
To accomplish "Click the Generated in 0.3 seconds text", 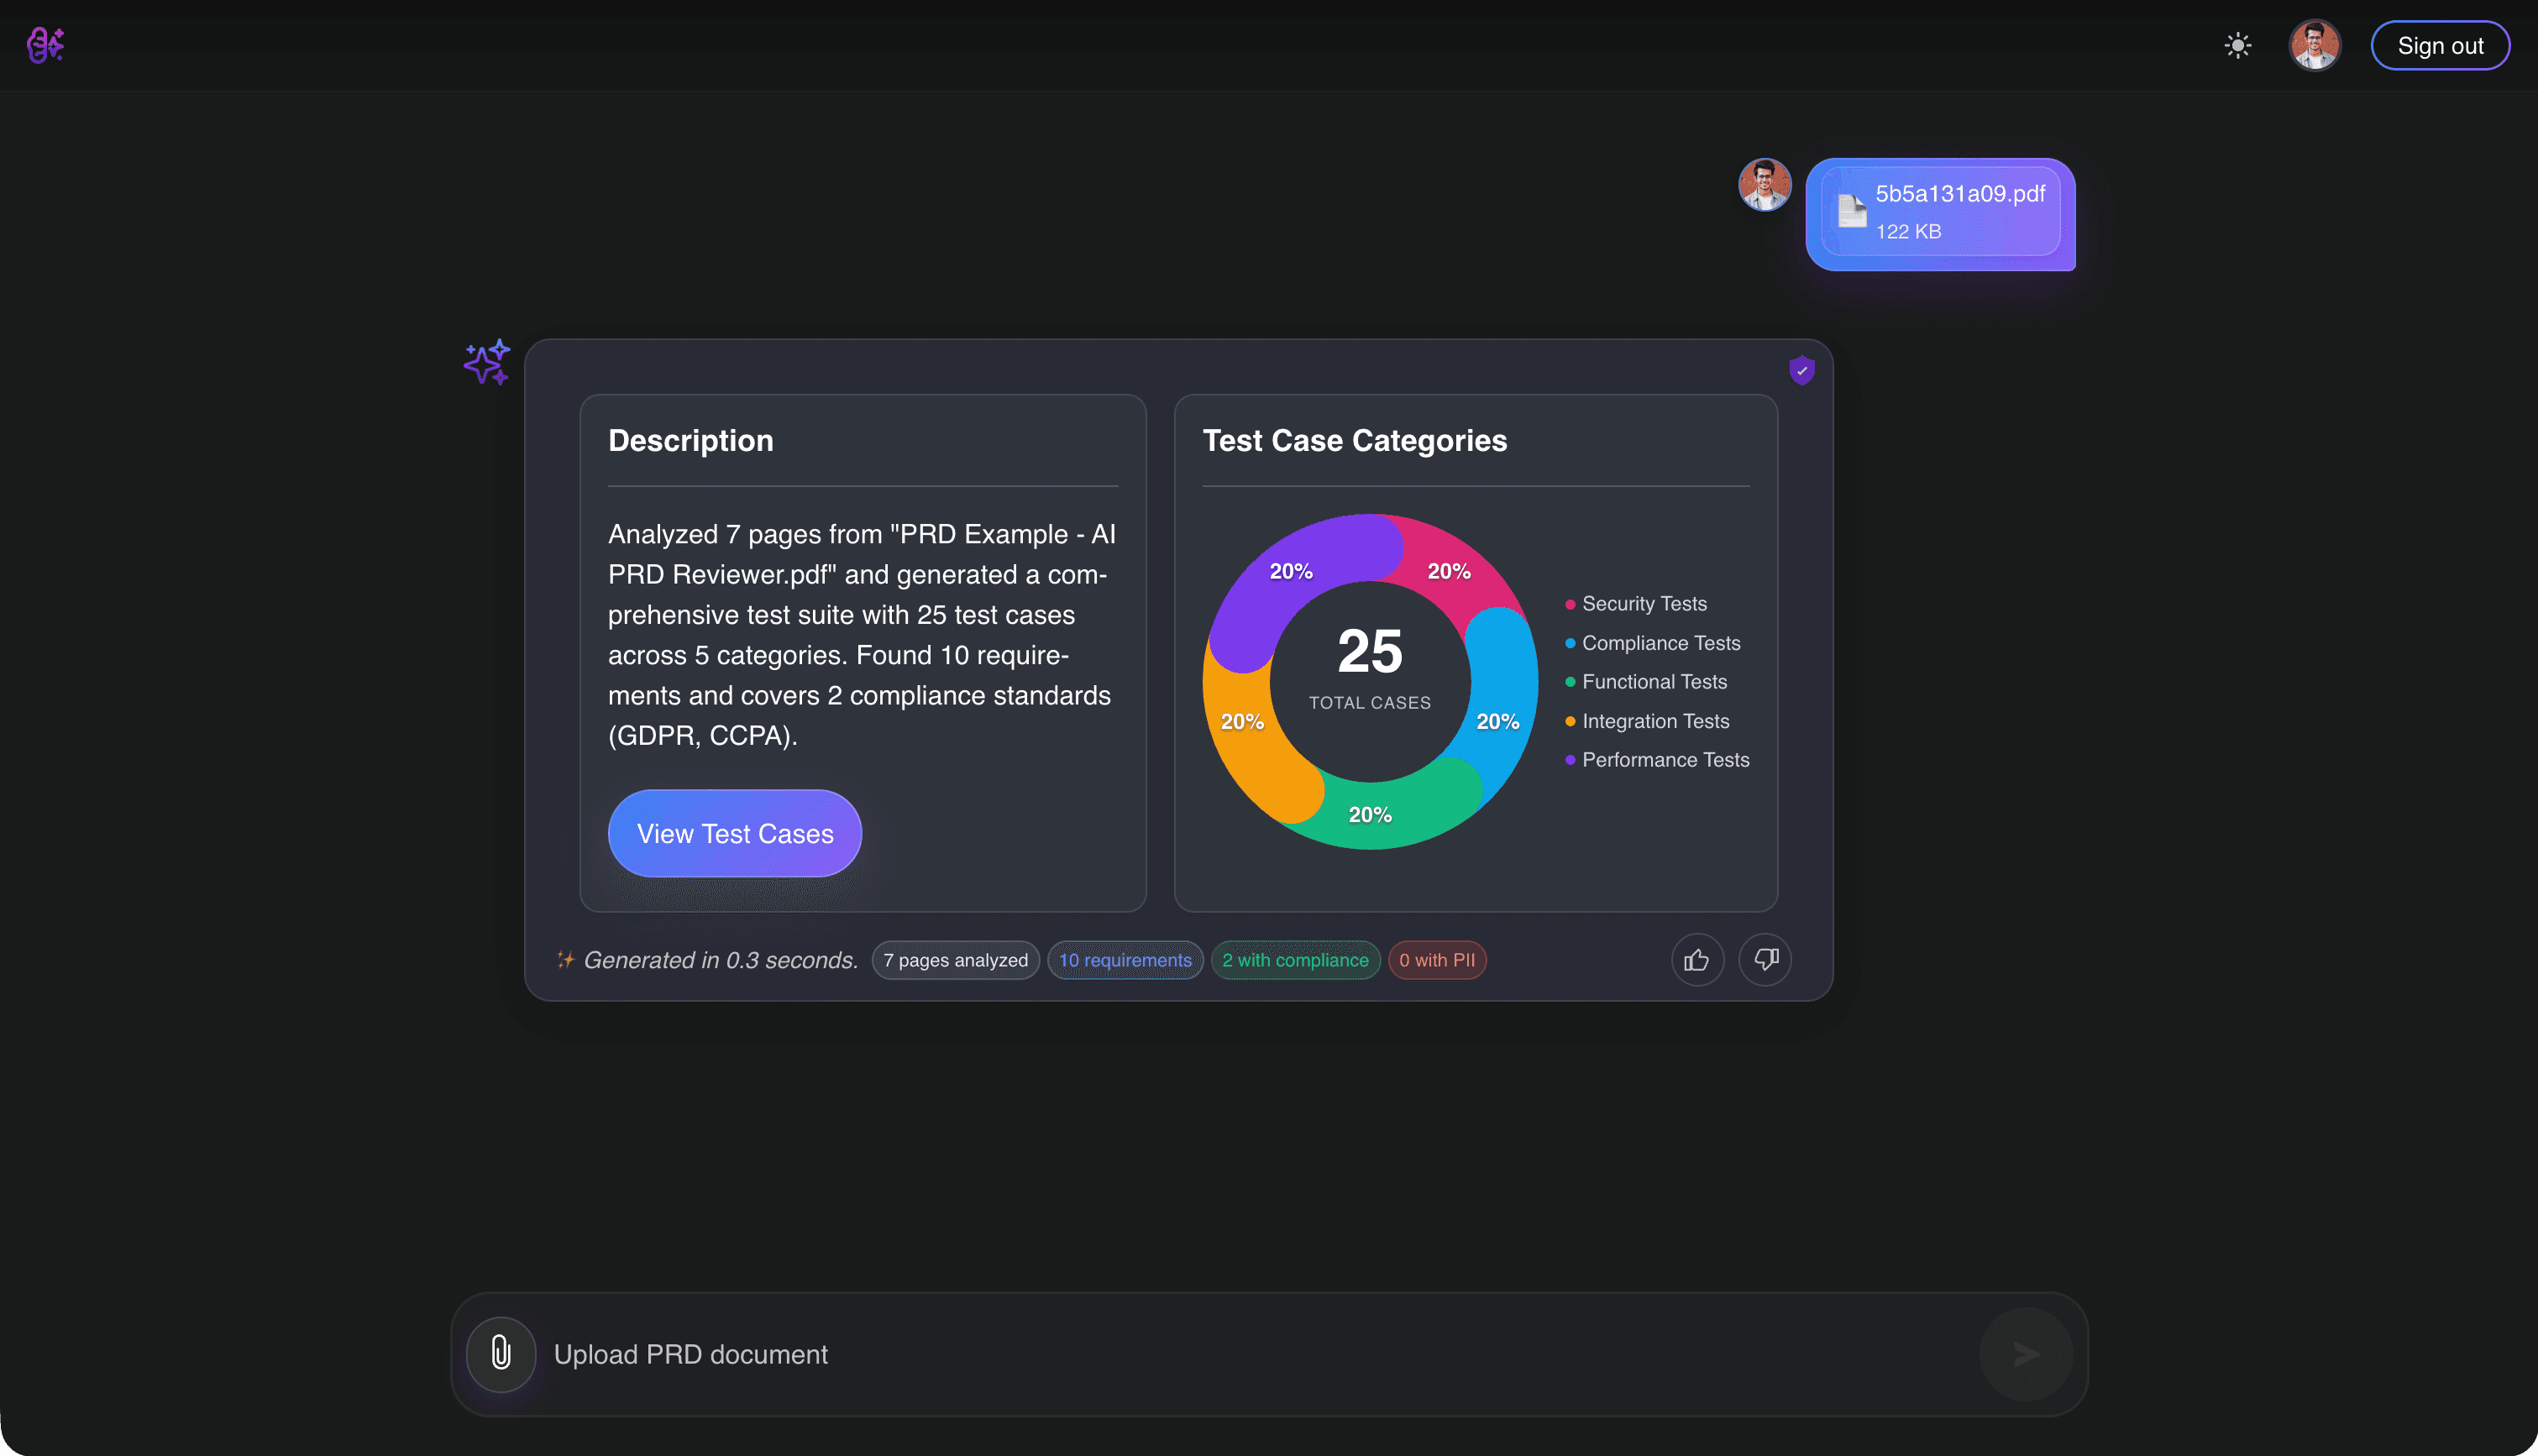I will [721, 960].
